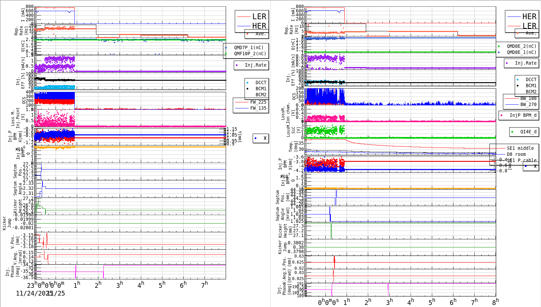Click the pink marker beside InjP BPM_d

click(502, 115)
